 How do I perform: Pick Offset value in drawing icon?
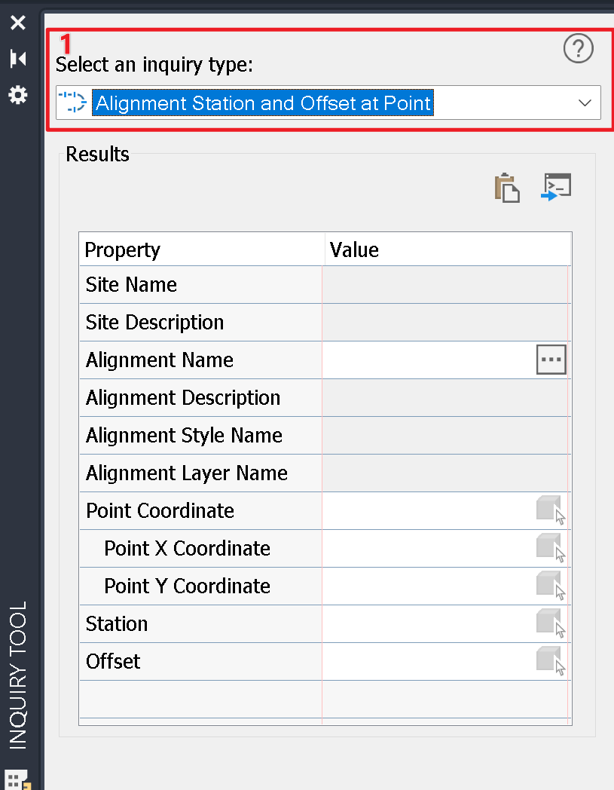(551, 662)
